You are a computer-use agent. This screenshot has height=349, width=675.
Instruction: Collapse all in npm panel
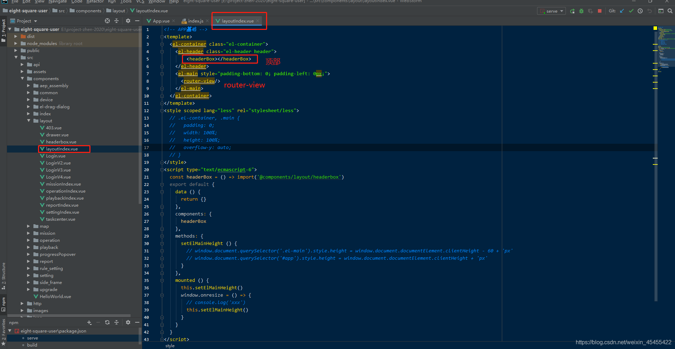point(116,323)
